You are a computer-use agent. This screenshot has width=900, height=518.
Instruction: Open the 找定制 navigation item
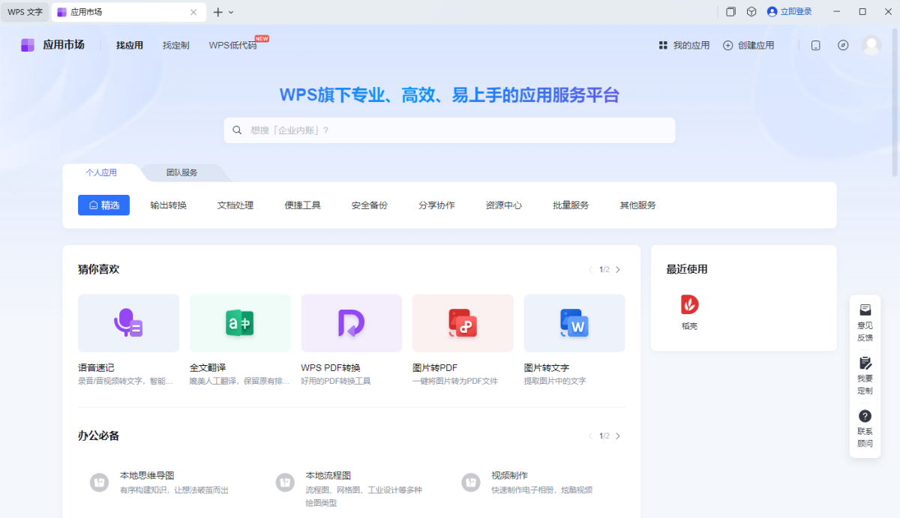pos(176,45)
